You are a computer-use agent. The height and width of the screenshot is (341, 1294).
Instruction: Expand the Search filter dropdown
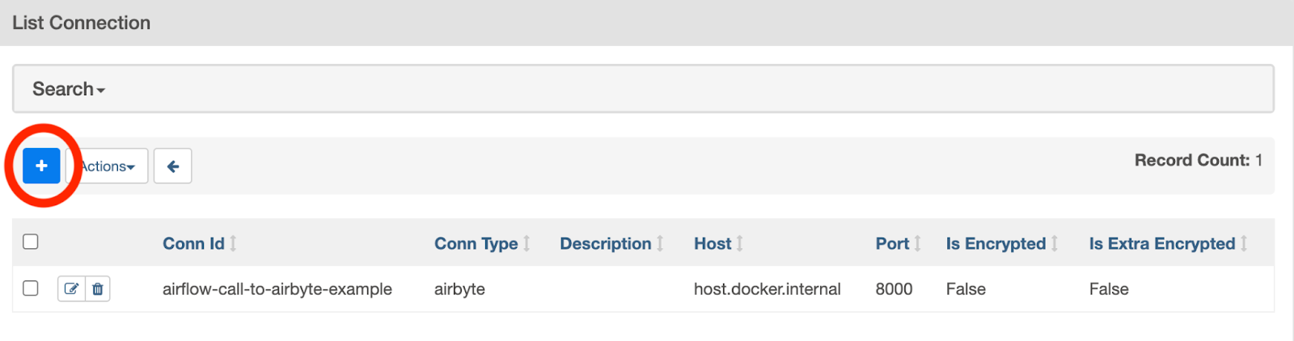pyautogui.click(x=69, y=89)
